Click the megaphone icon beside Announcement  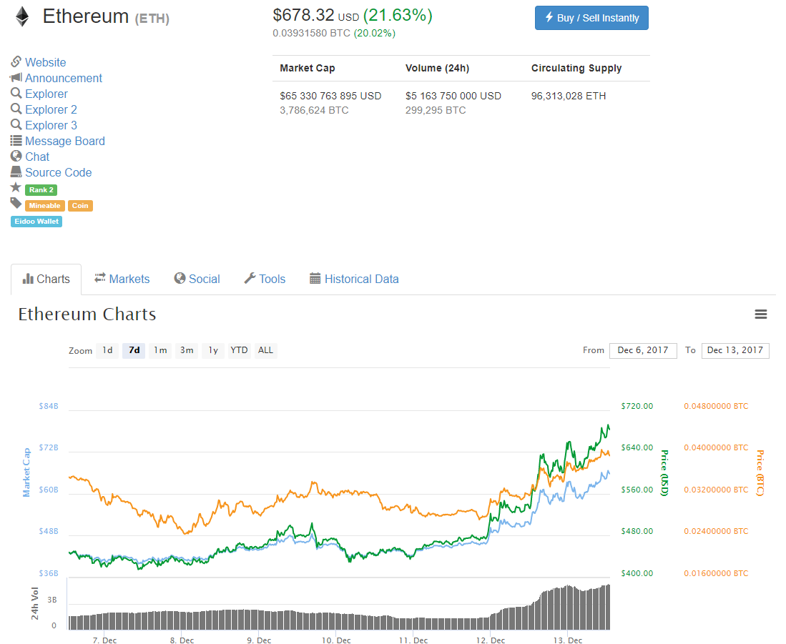[x=16, y=78]
